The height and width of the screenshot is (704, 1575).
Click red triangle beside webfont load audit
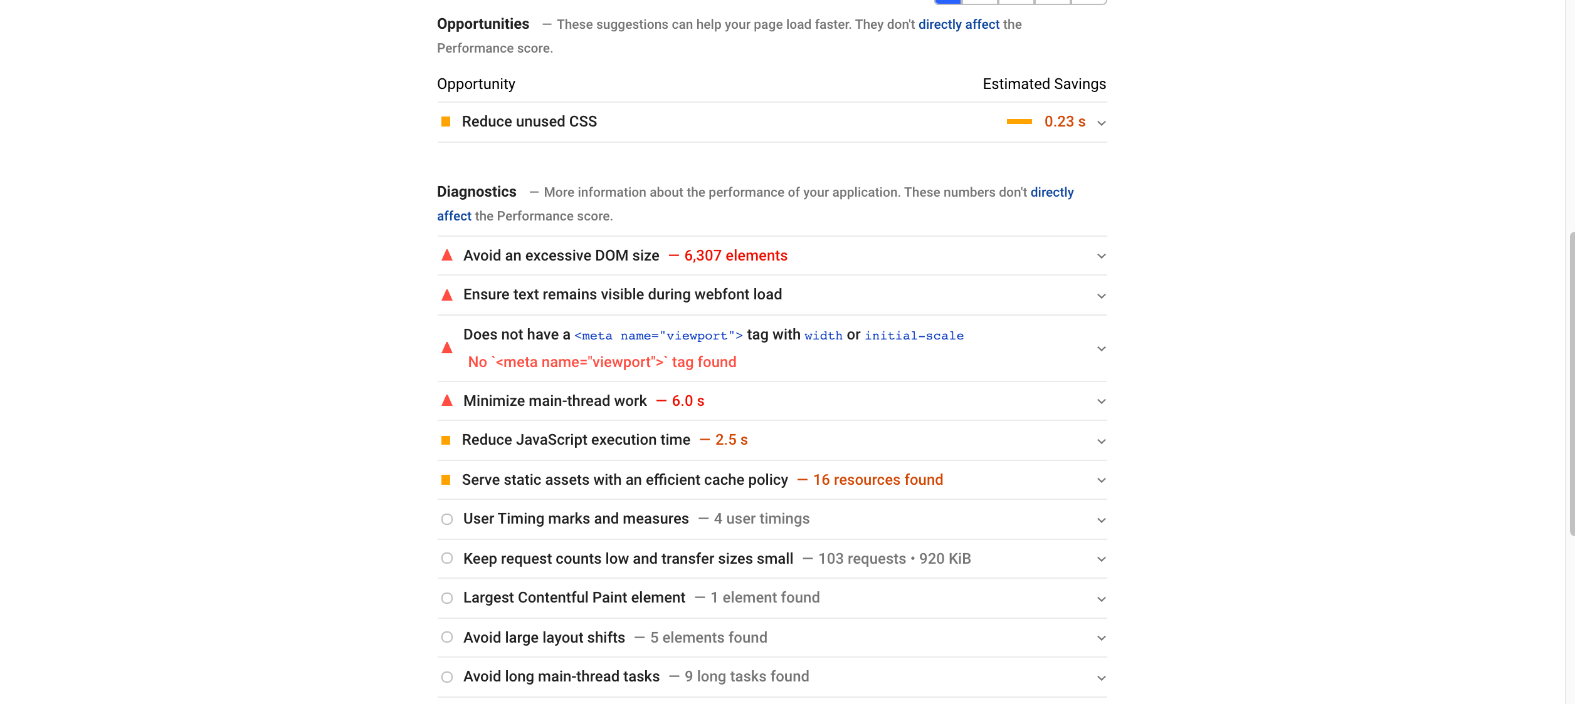tap(447, 295)
